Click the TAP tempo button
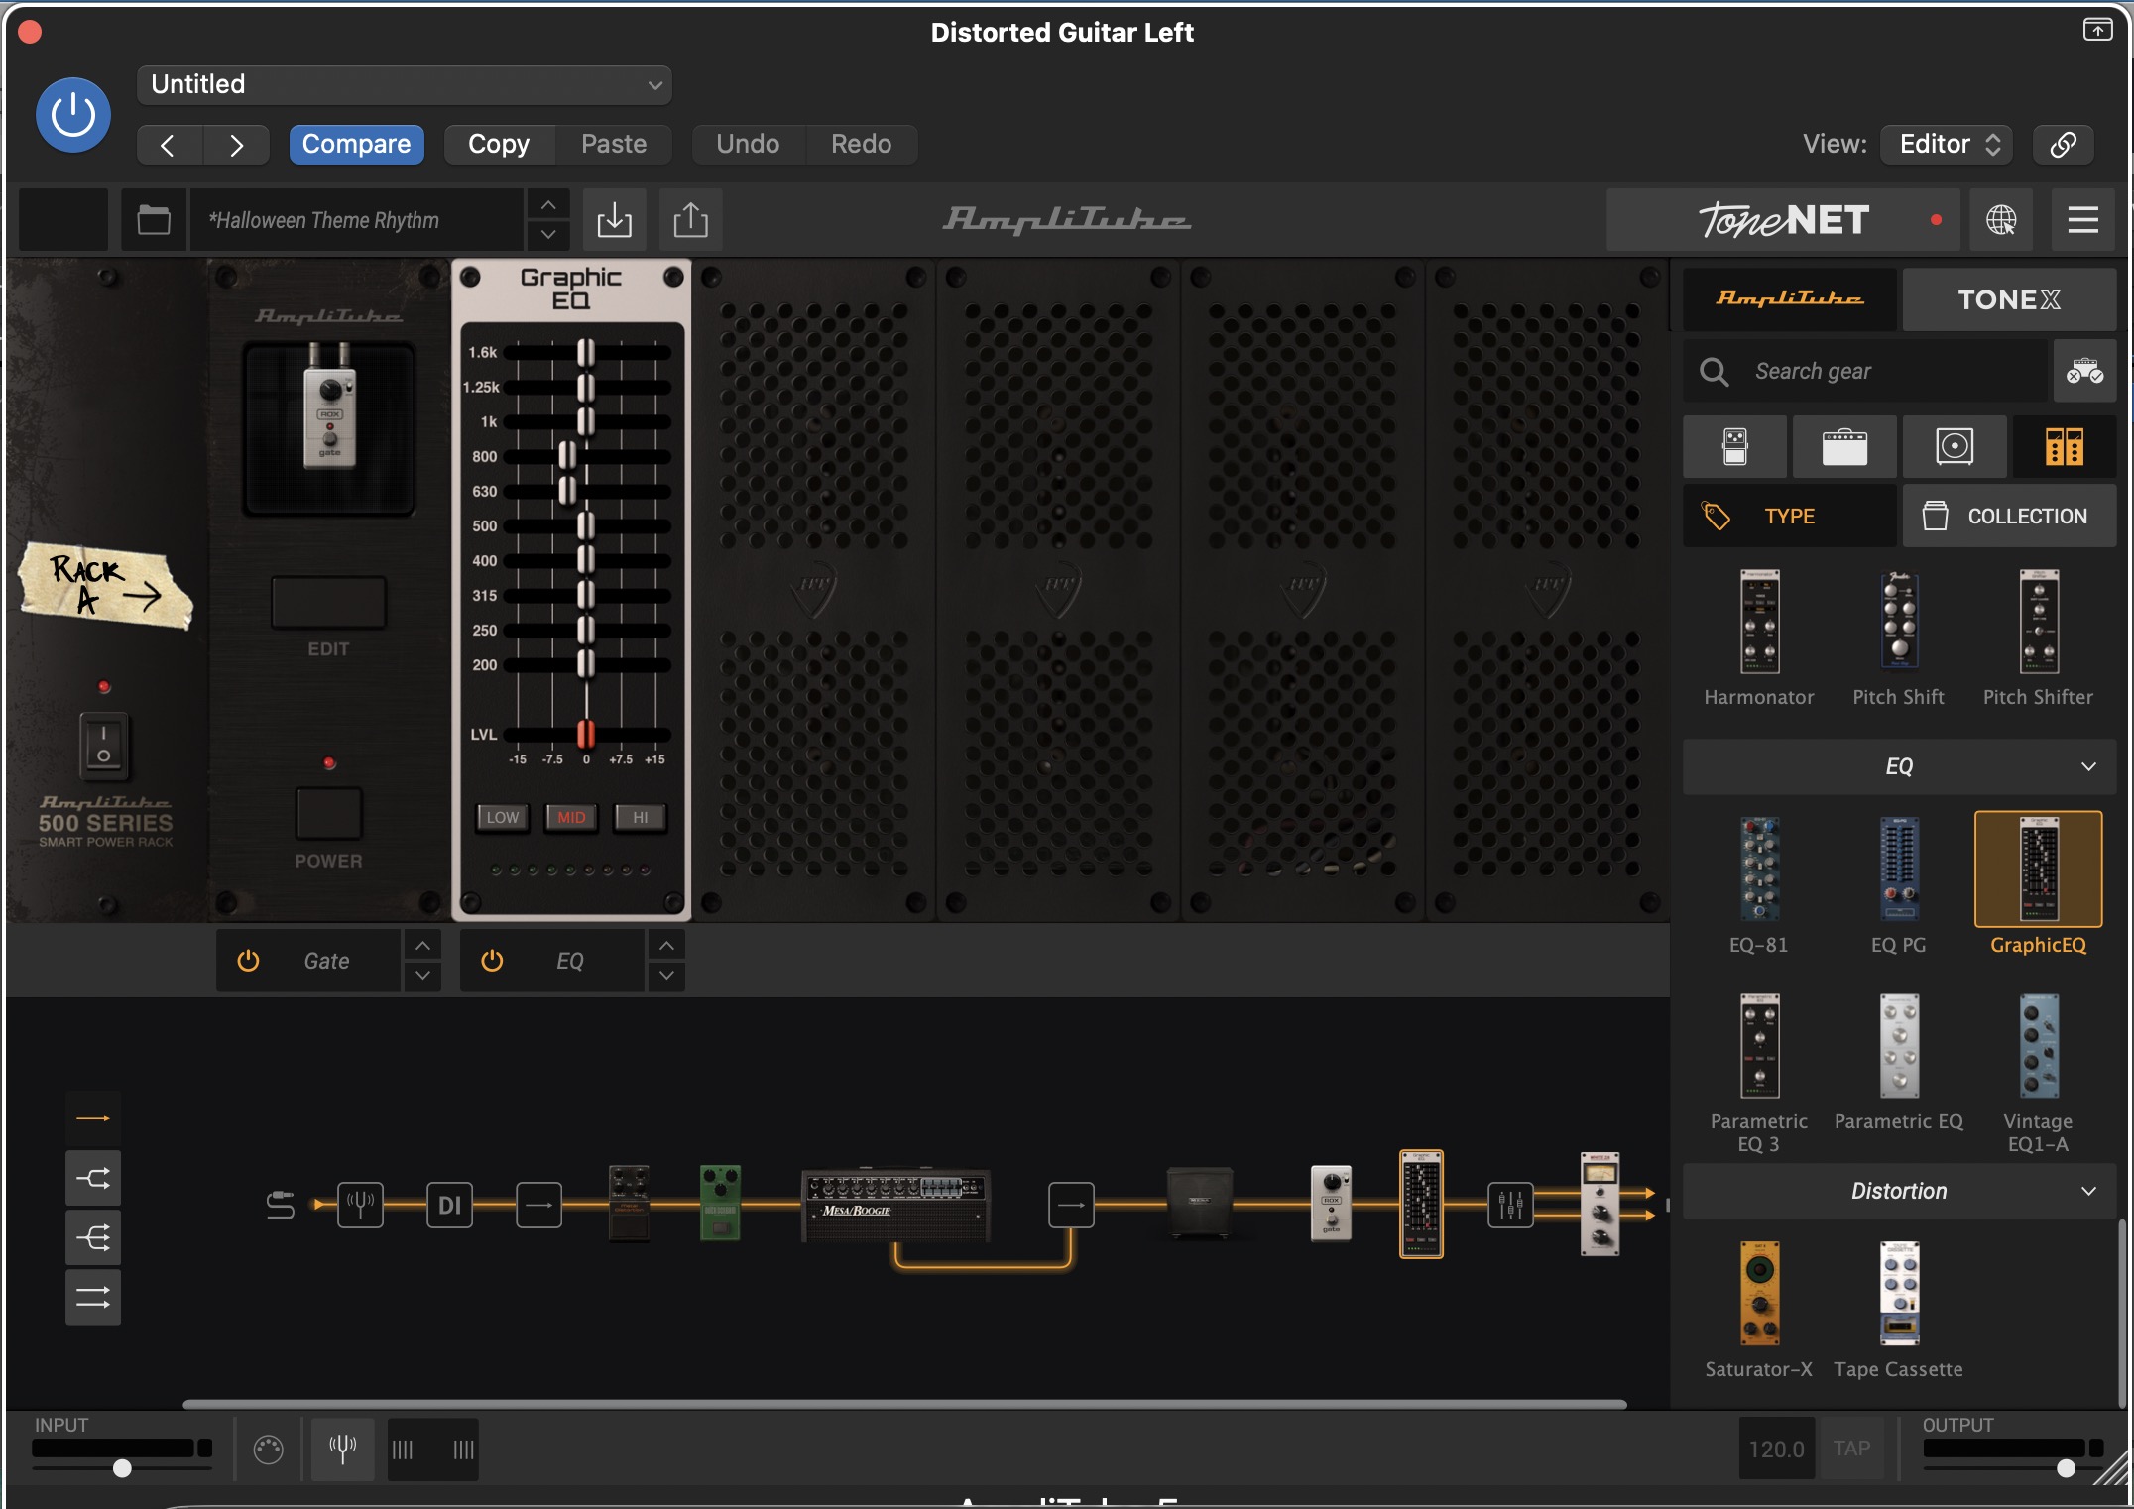2134x1509 pixels. (1851, 1449)
